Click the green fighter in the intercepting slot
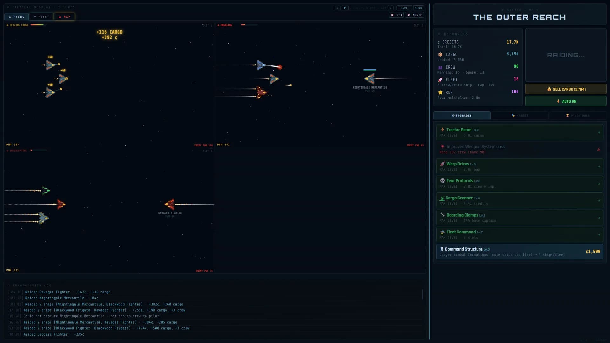 (x=45, y=191)
